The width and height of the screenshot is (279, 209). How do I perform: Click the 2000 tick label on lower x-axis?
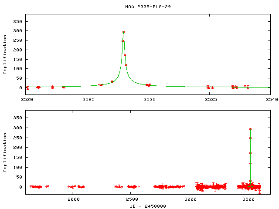[73, 199]
